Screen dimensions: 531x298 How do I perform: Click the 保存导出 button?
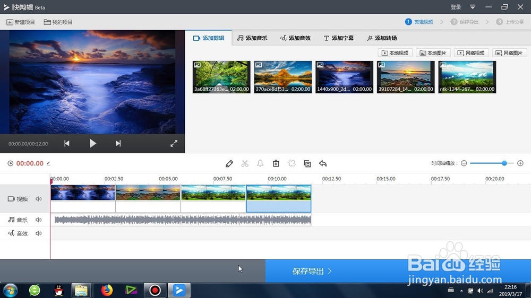[312, 271]
